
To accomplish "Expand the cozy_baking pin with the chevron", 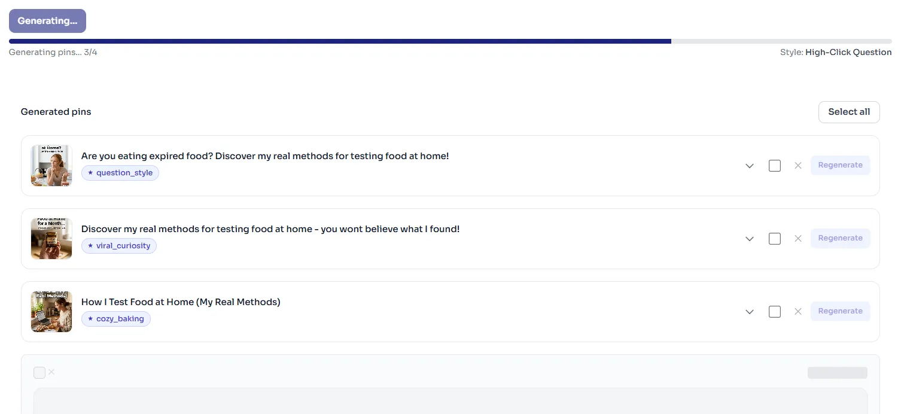I will [750, 312].
